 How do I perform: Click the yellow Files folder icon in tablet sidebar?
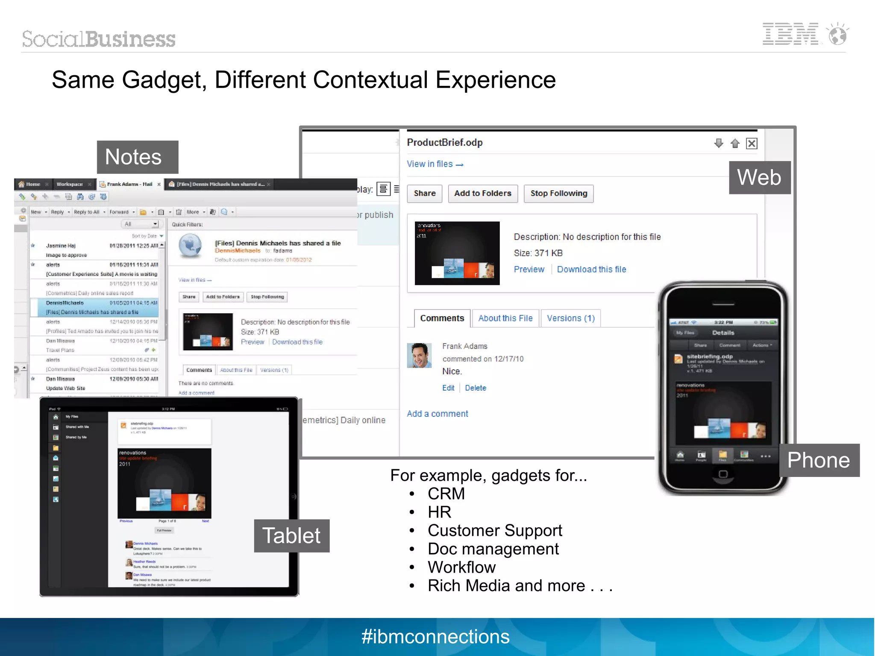point(56,448)
